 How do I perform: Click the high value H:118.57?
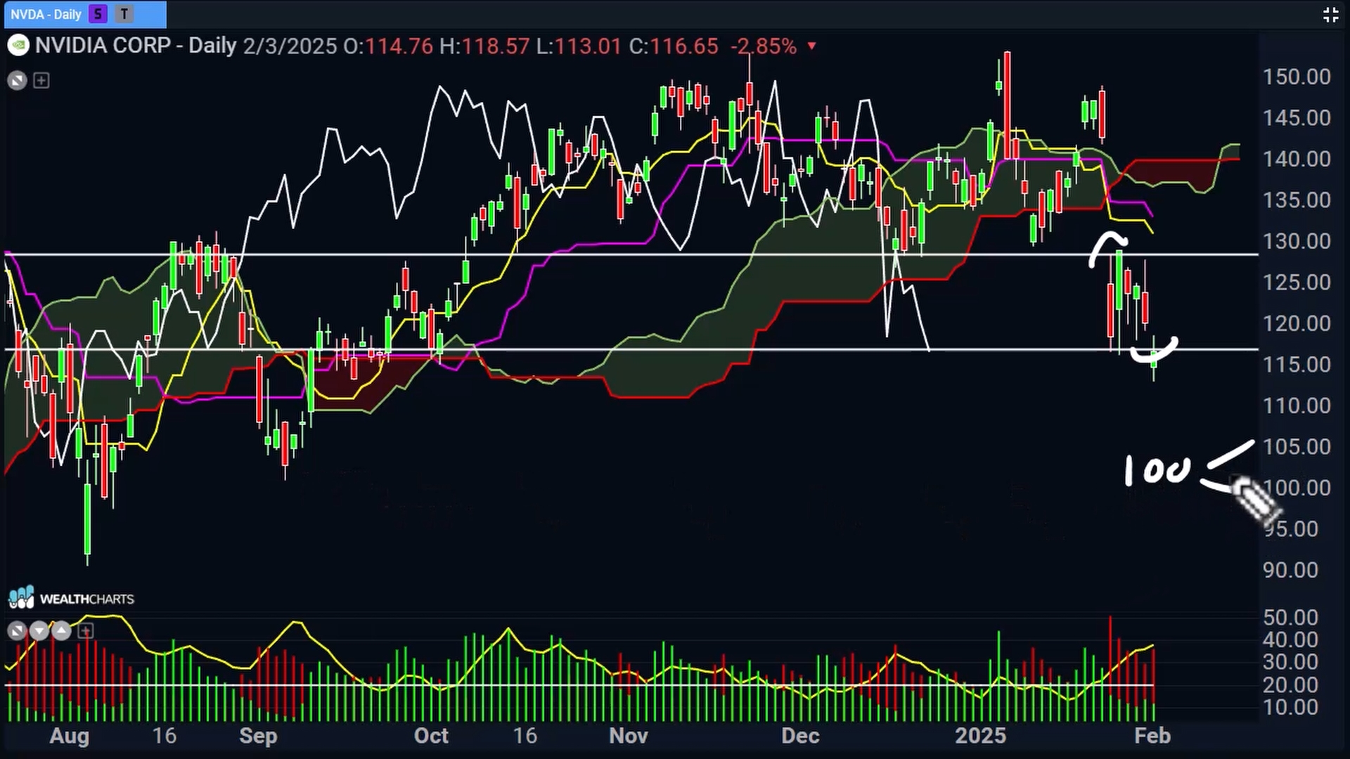[x=484, y=46]
